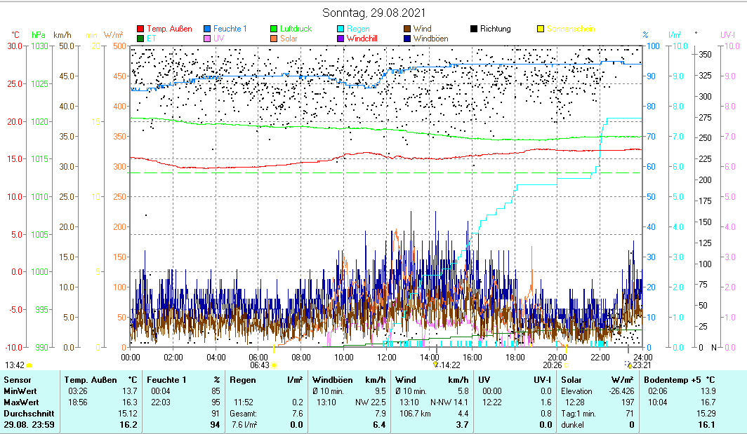Select the purple Windchill legend square
This screenshot has height=434, width=747.
pos(341,39)
